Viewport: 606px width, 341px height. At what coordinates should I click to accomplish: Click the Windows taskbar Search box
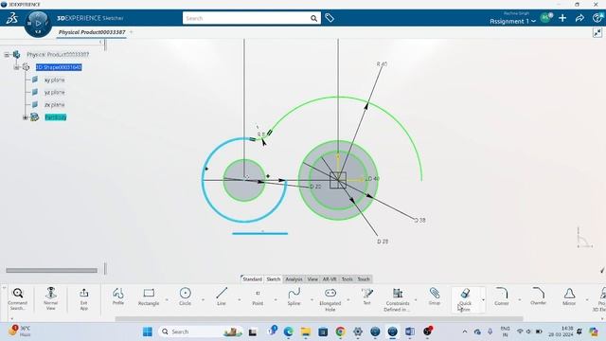pyautogui.click(x=201, y=332)
